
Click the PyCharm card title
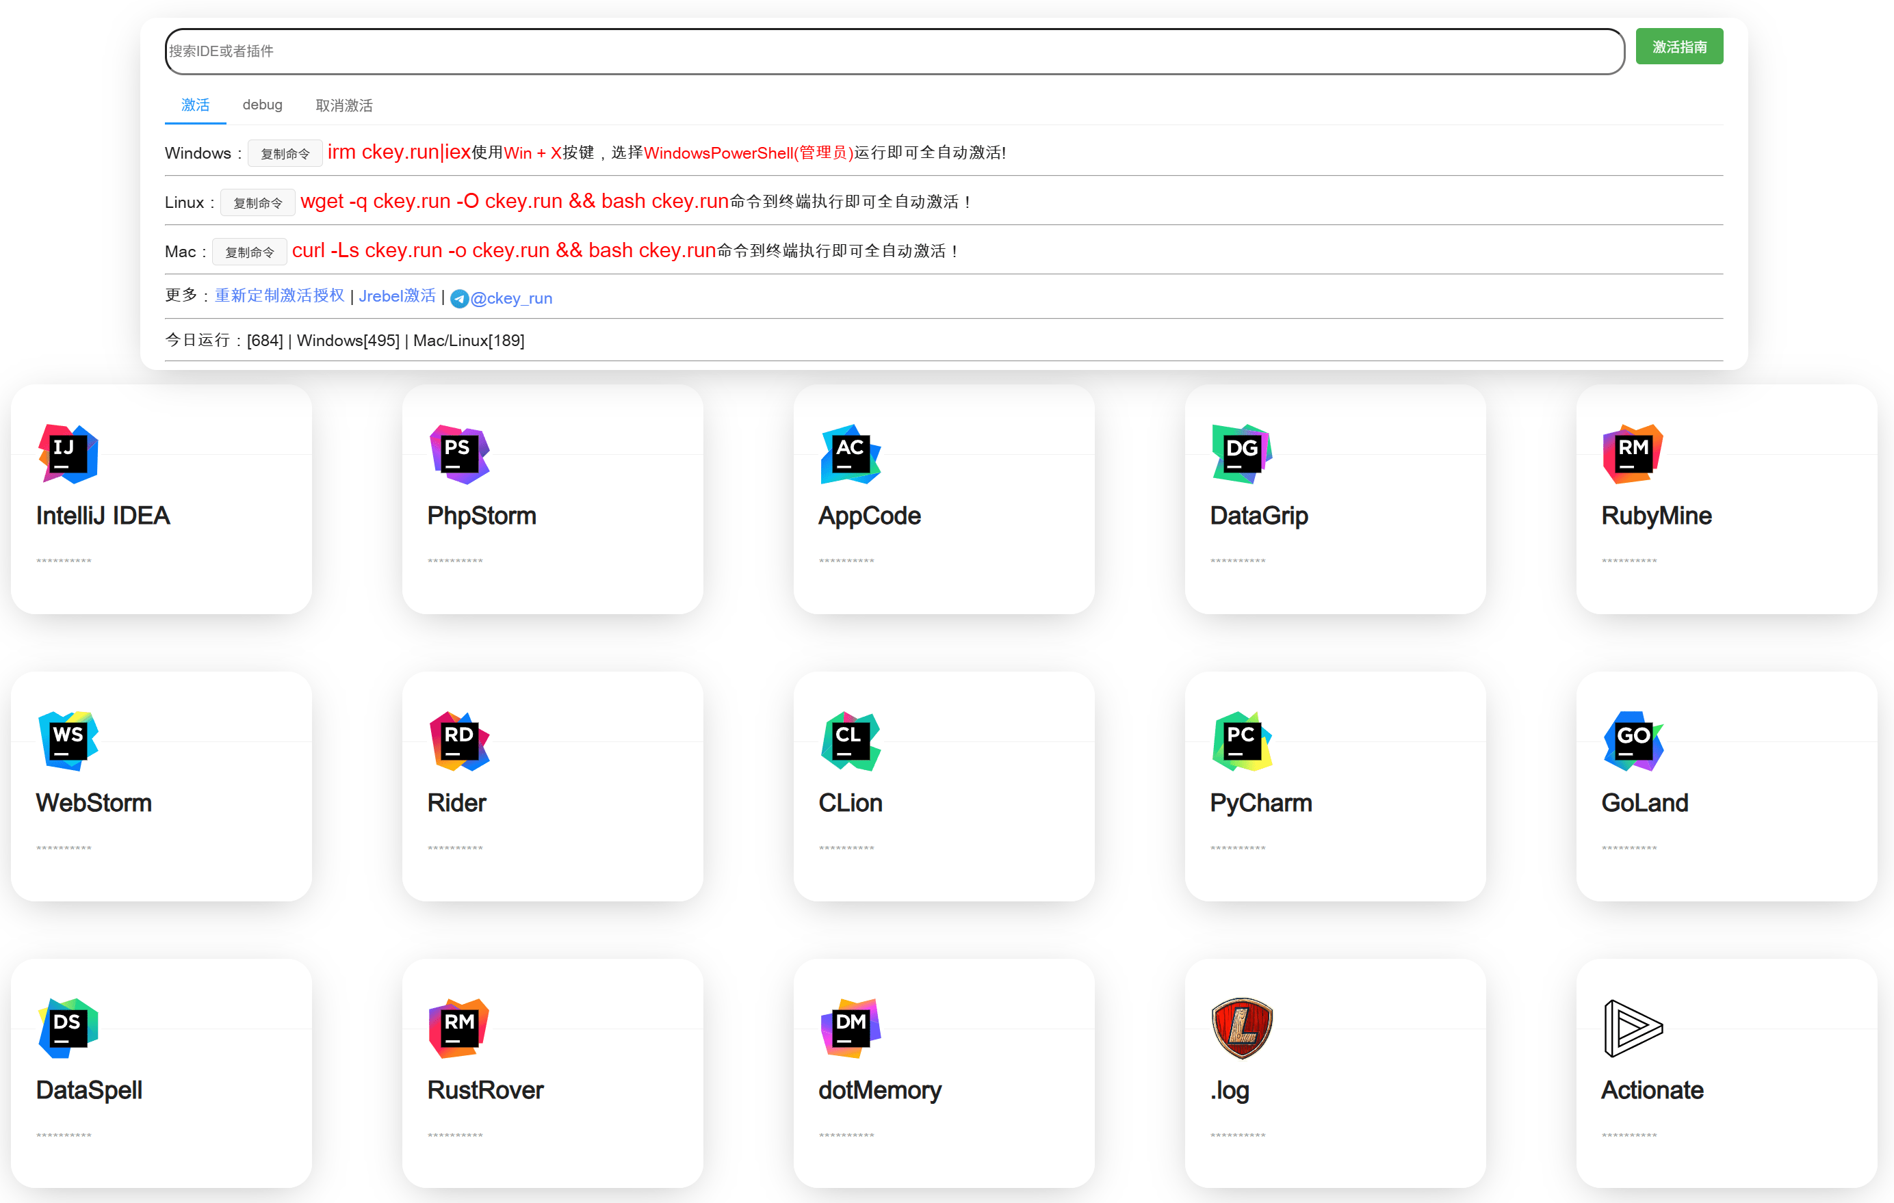[1261, 803]
